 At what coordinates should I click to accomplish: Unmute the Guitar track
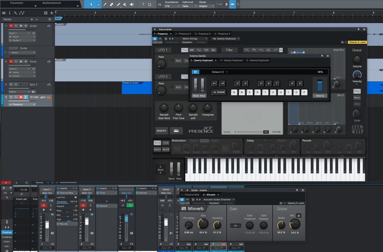pyautogui.click(x=11, y=26)
